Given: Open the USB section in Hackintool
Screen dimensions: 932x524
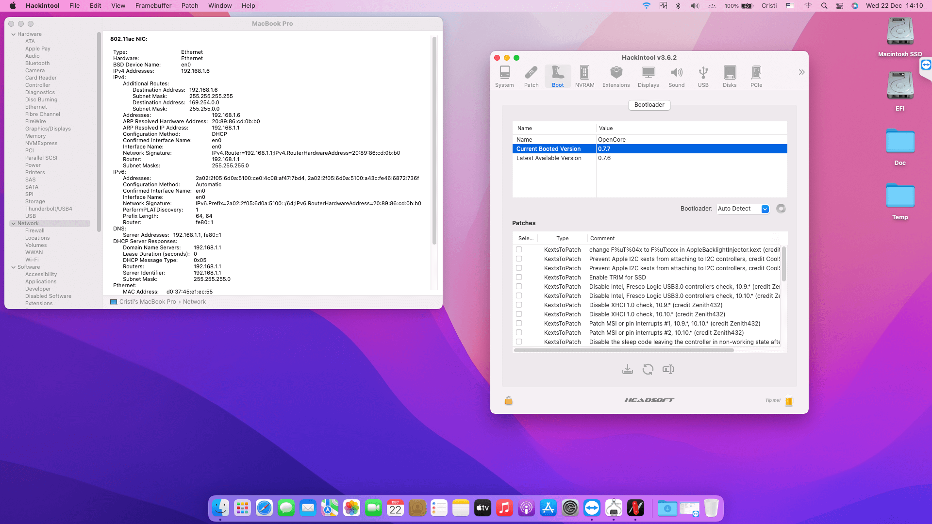Looking at the screenshot, I should click(x=703, y=77).
